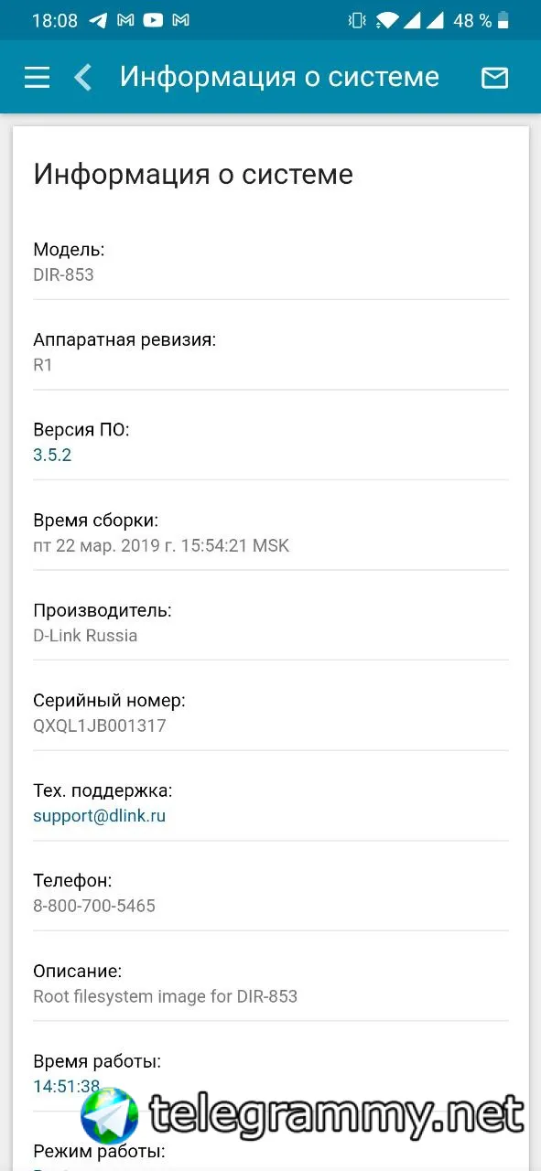Tap the first Gmail notification icon
Viewport: 541px width, 1171px height.
[x=126, y=20]
